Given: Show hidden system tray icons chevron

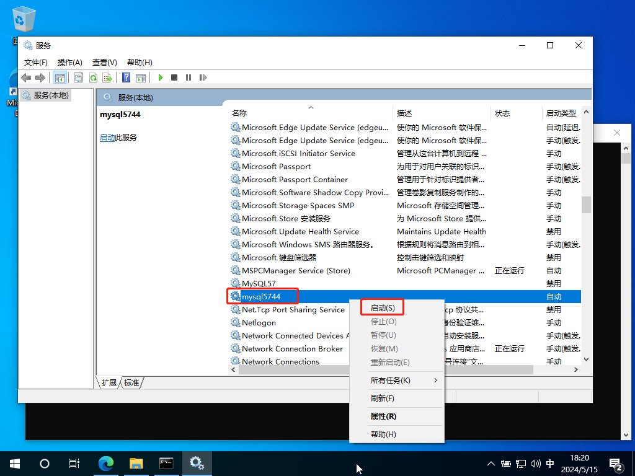Looking at the screenshot, I should click(491, 463).
